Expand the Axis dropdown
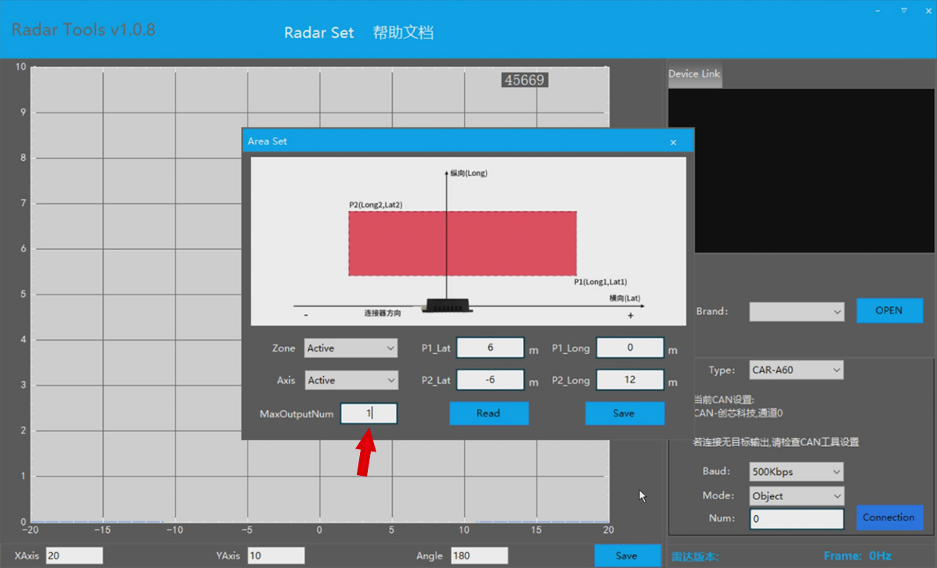This screenshot has width=937, height=568. (351, 380)
